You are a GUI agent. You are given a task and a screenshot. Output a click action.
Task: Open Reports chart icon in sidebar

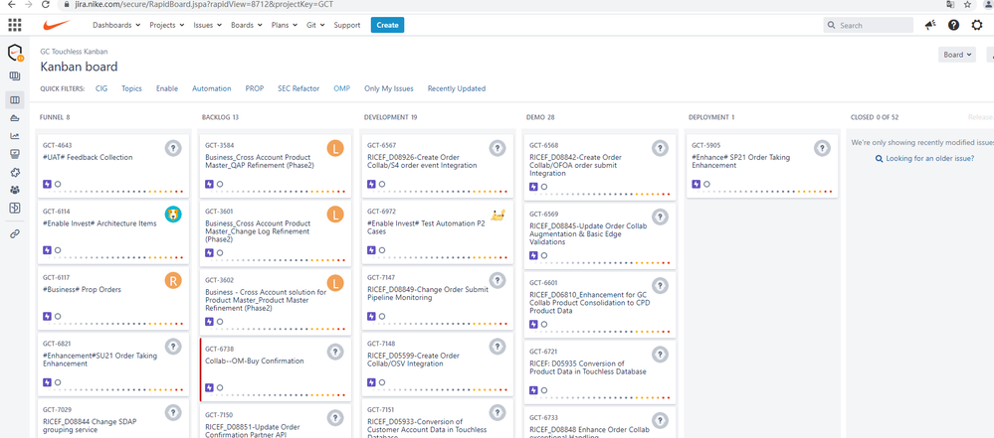pyautogui.click(x=15, y=135)
